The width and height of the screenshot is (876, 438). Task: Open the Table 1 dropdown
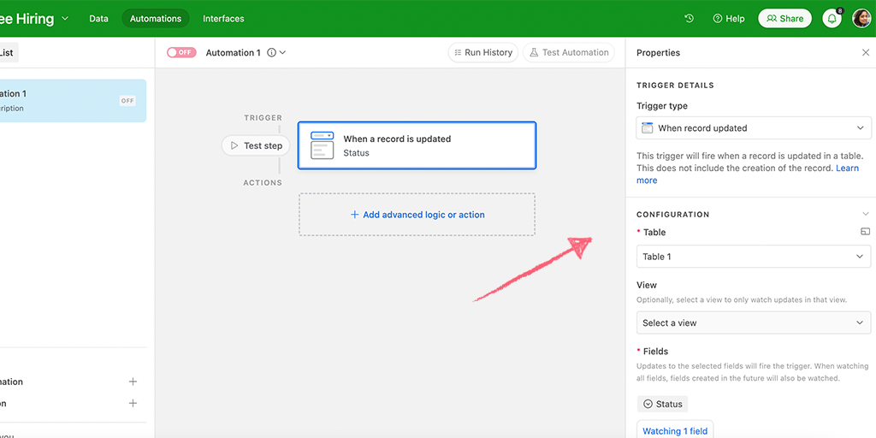coord(754,257)
